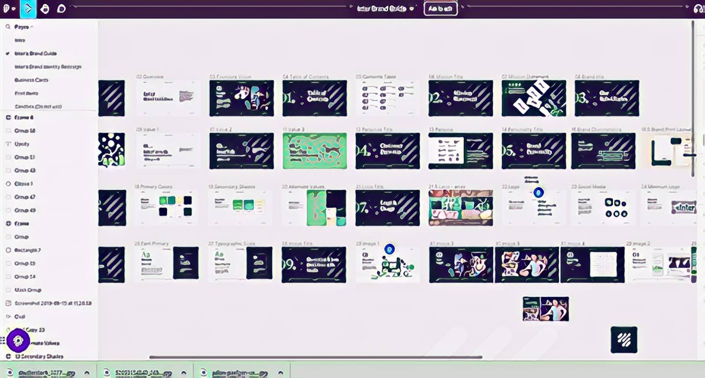Open the file title dropdown arrow
Screen dimensions: 705x378
coord(412,8)
